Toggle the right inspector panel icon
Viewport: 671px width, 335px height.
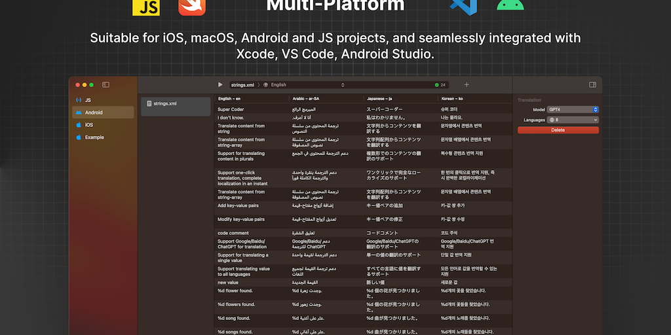point(592,85)
